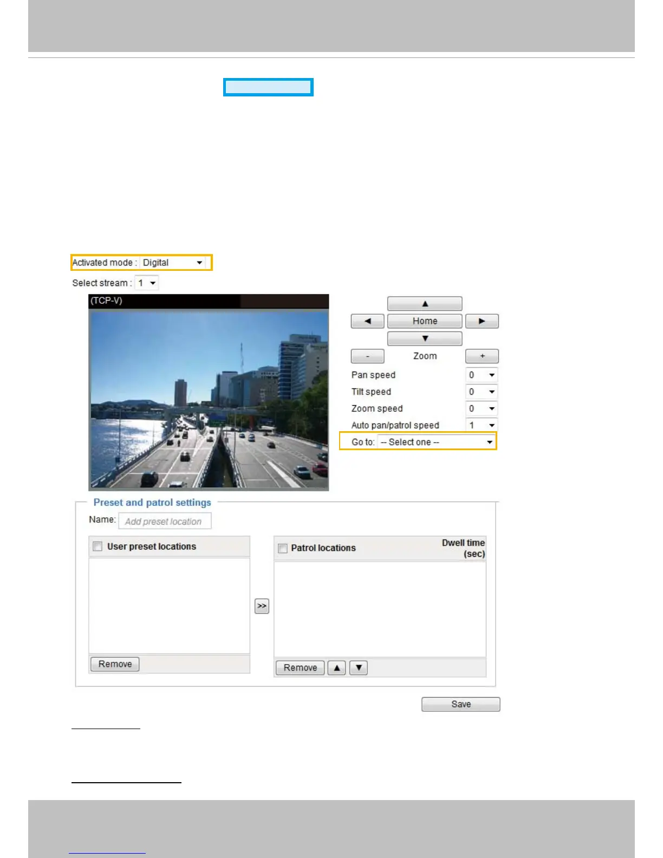Open the Select stream dropdown

tap(147, 283)
